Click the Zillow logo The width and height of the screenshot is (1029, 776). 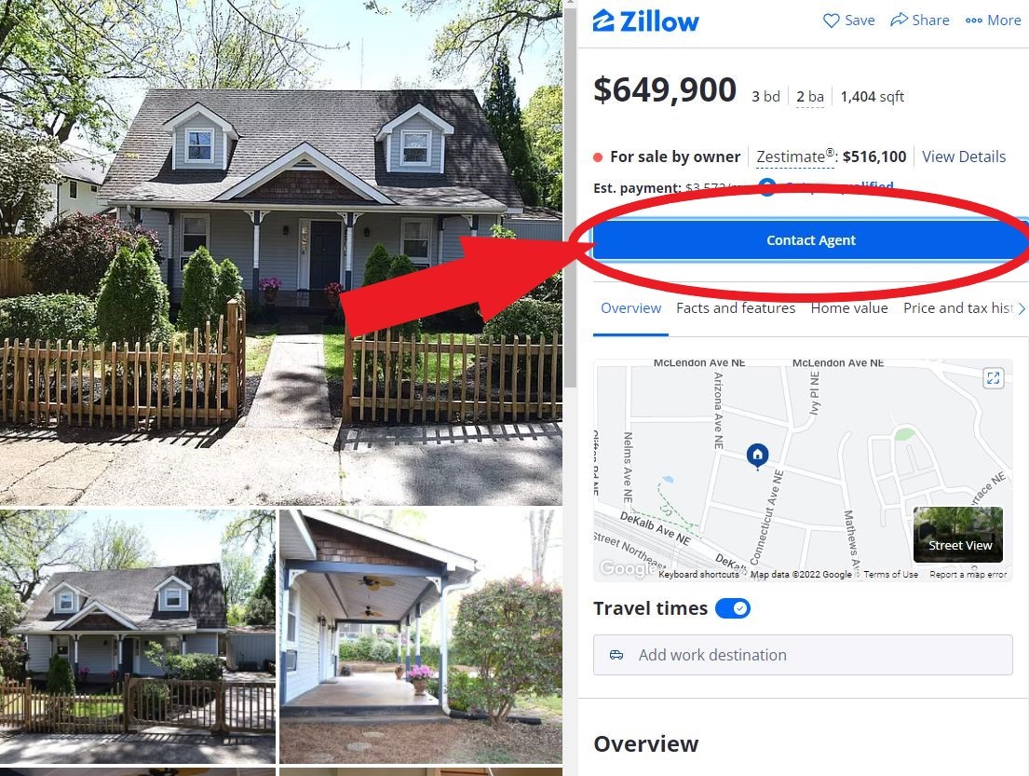645,21
